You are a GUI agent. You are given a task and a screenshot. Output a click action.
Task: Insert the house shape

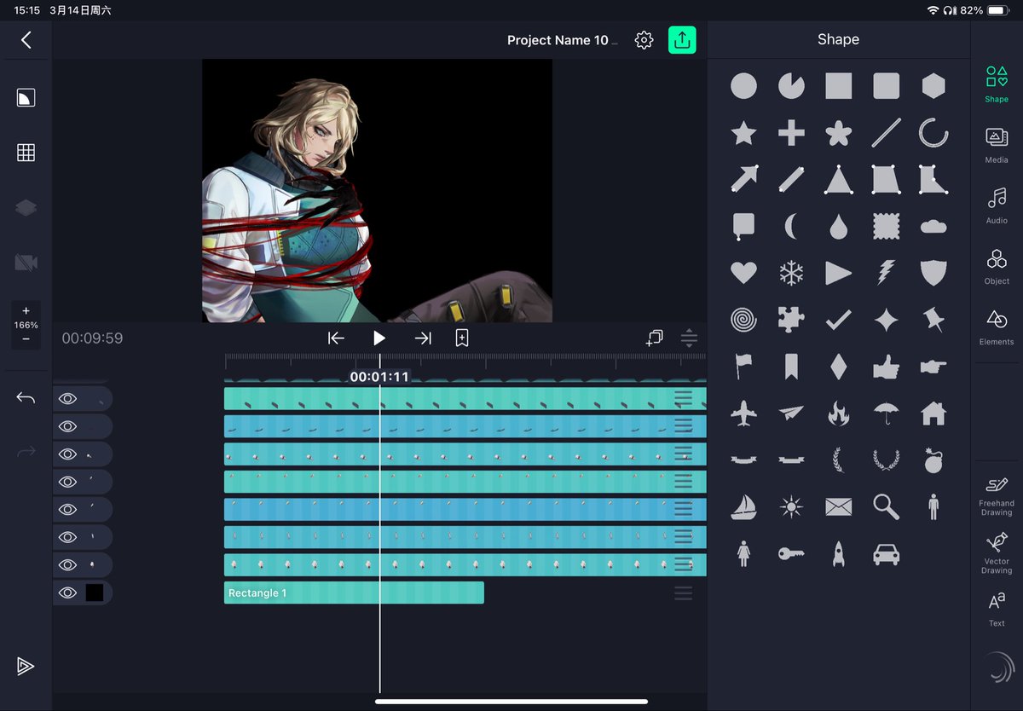click(933, 413)
